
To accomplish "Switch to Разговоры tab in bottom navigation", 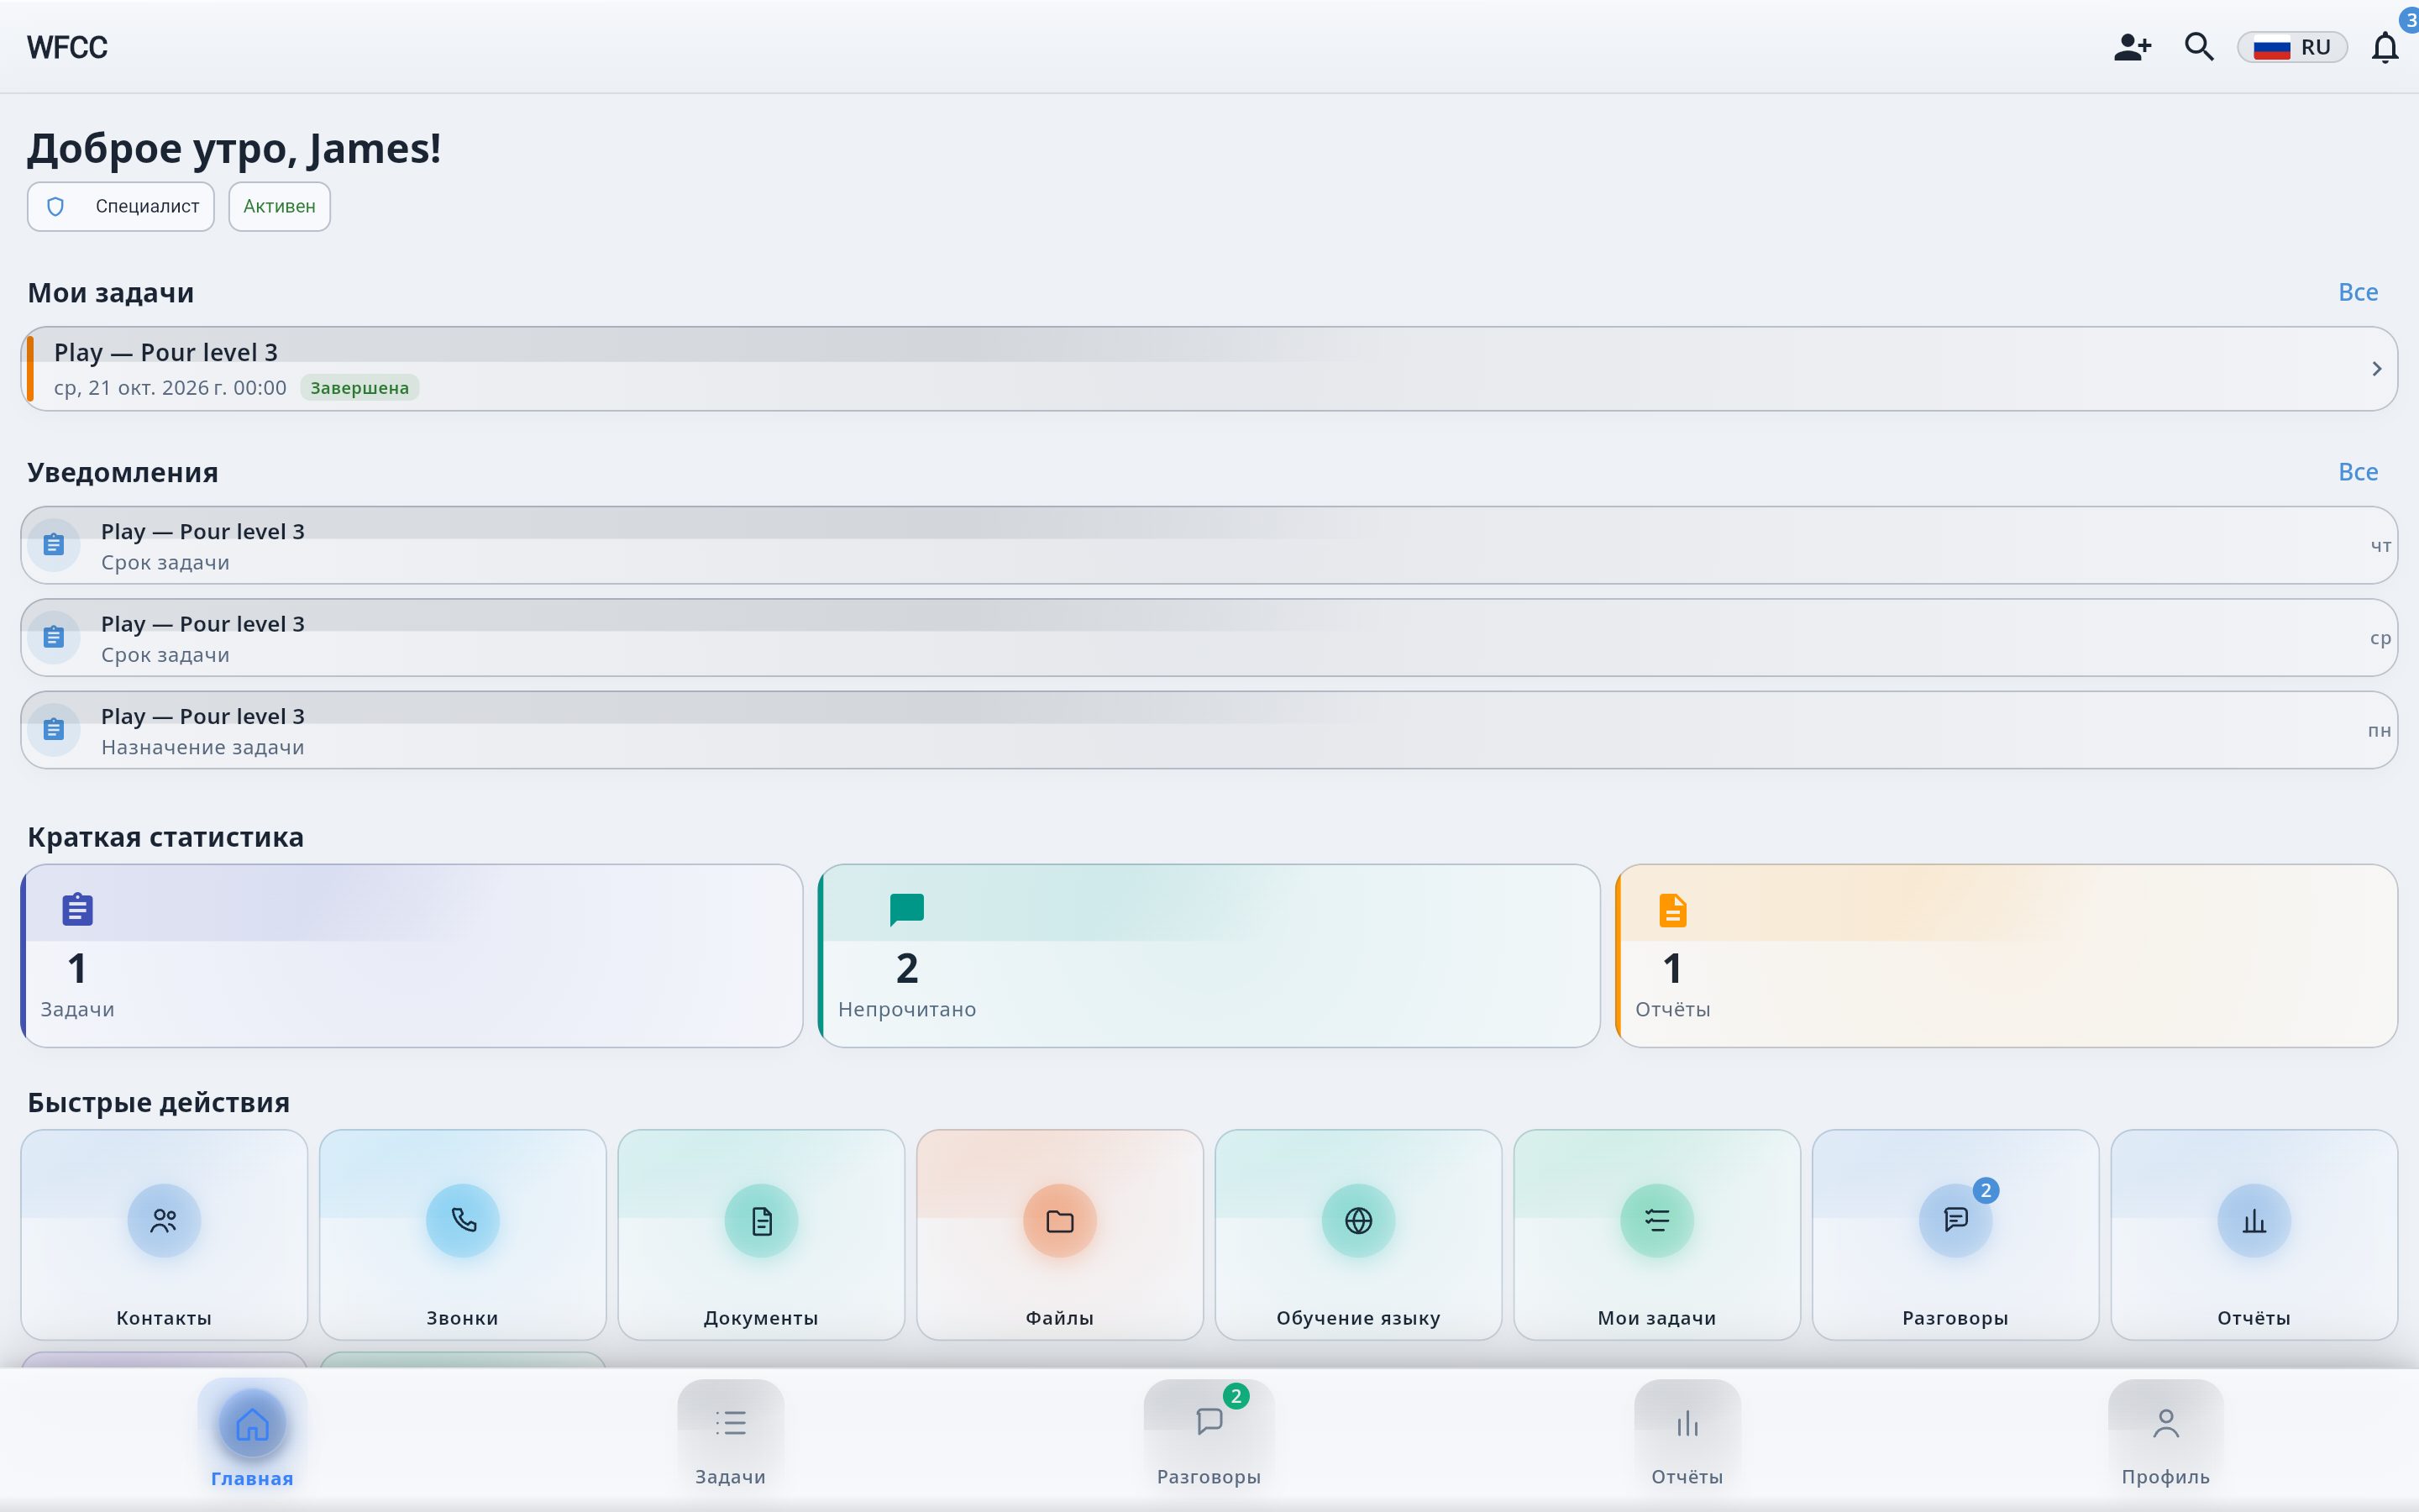I will 1209,1436.
